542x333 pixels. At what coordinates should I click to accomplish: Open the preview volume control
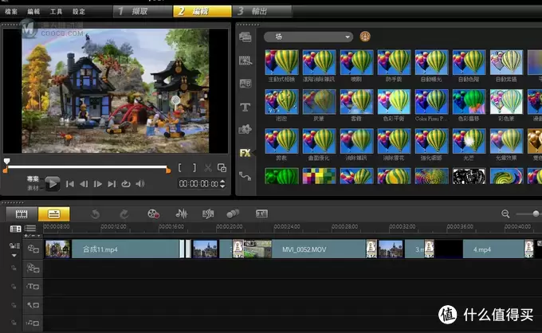140,184
